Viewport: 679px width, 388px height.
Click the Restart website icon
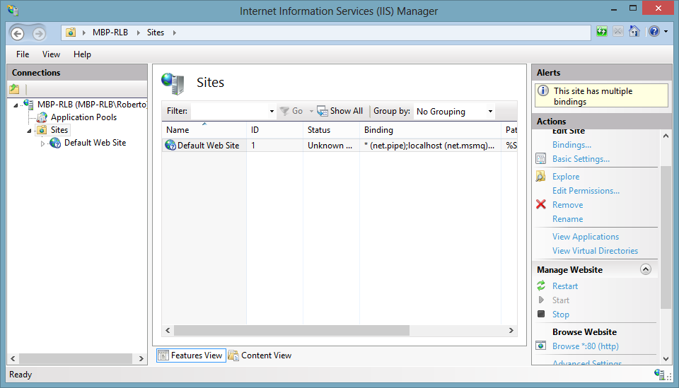click(x=541, y=286)
